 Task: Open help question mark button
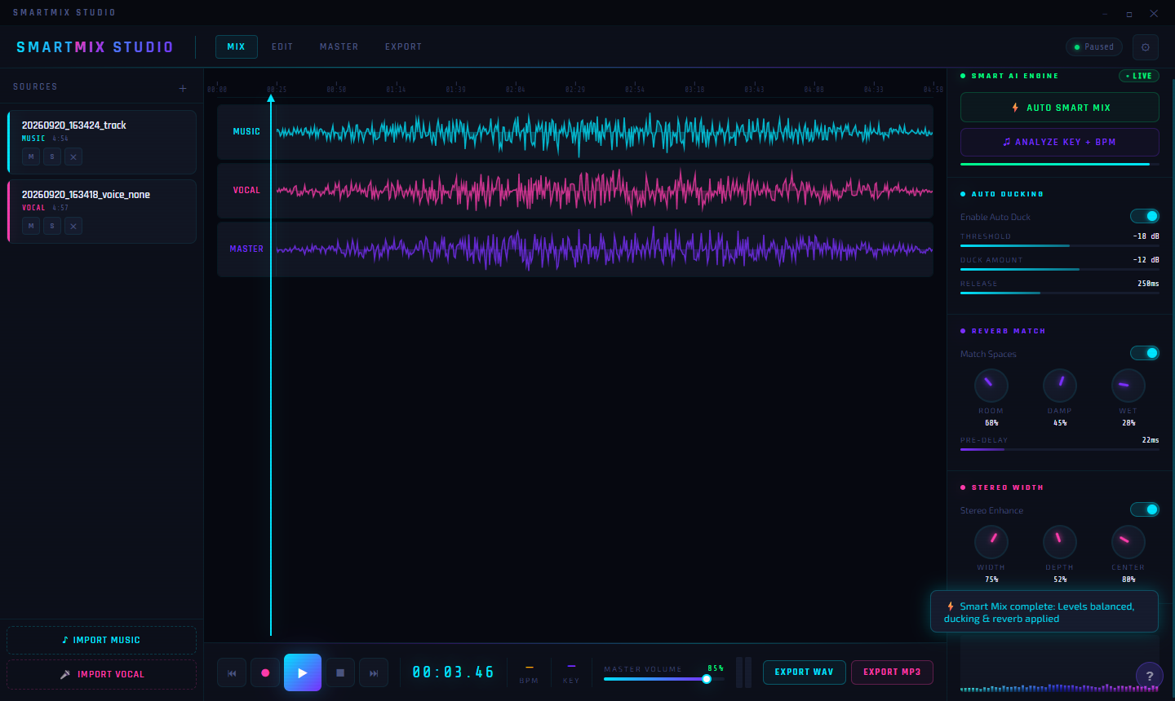[x=1150, y=676]
